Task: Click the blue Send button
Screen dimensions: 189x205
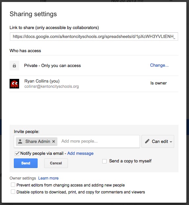Action: (x=26, y=163)
